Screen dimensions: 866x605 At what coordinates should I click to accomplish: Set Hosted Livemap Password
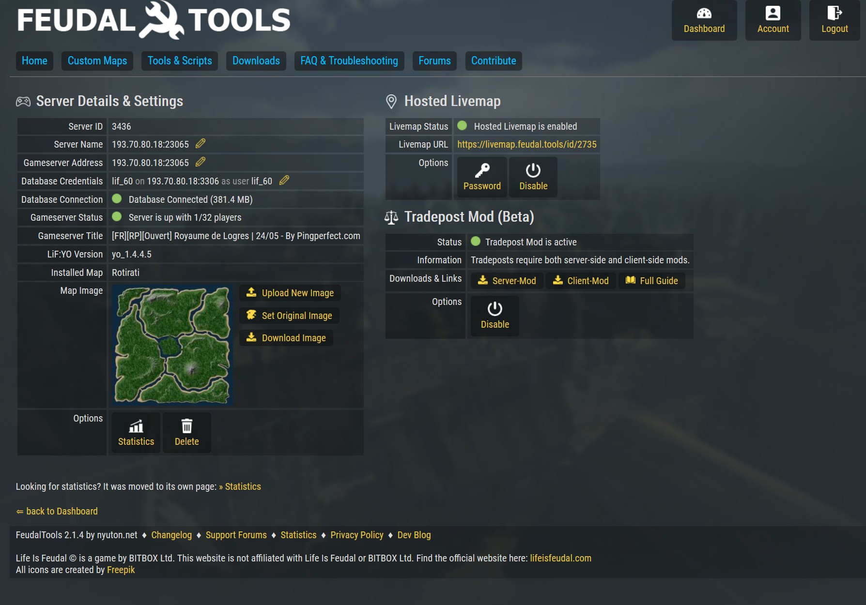pos(482,177)
